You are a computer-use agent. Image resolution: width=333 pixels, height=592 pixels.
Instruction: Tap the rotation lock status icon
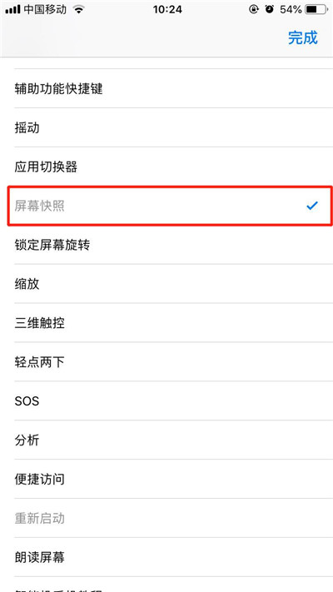tap(254, 9)
